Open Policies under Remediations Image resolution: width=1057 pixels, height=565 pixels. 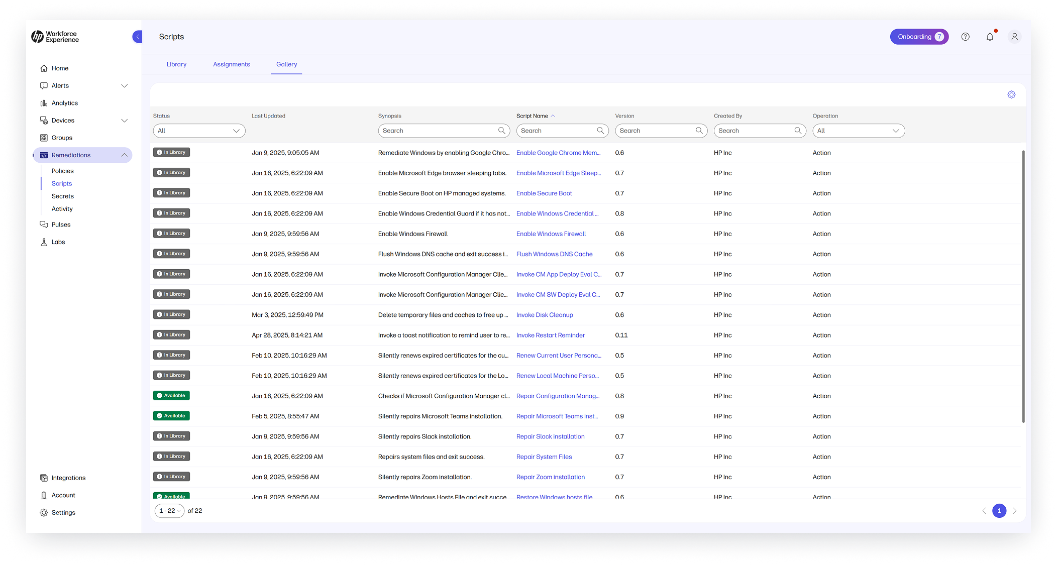[x=62, y=171]
